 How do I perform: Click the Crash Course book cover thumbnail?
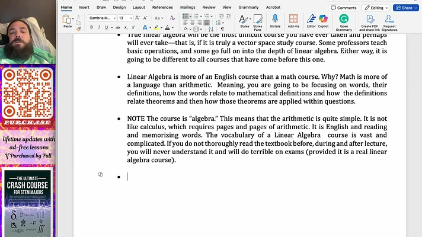(x=27, y=203)
